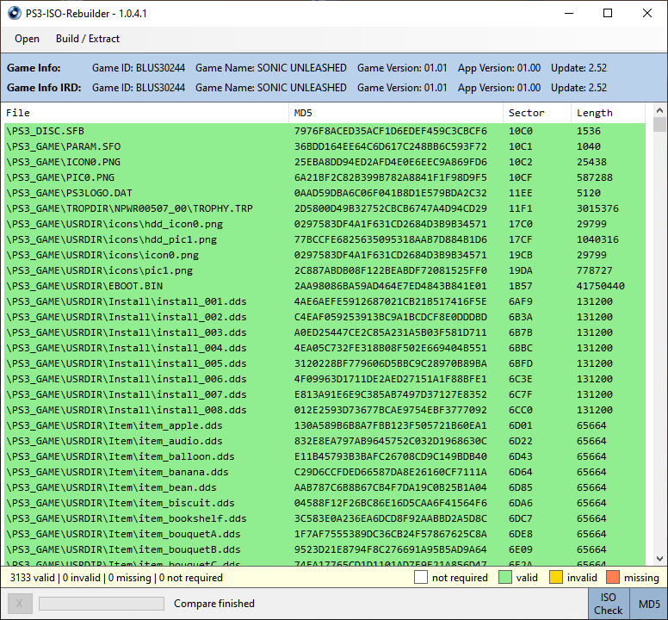This screenshot has width=668, height=620.
Task: Select the \PS3_GAME\PARAM.SFO row
Action: (x=325, y=146)
